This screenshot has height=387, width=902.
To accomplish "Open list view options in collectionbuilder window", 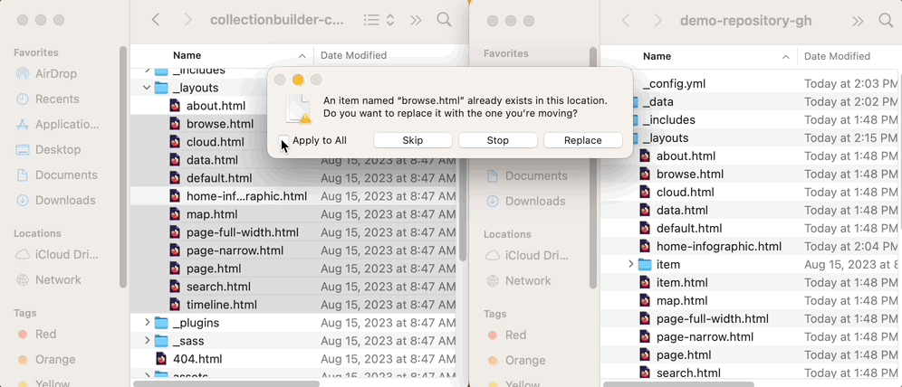I will (x=379, y=20).
